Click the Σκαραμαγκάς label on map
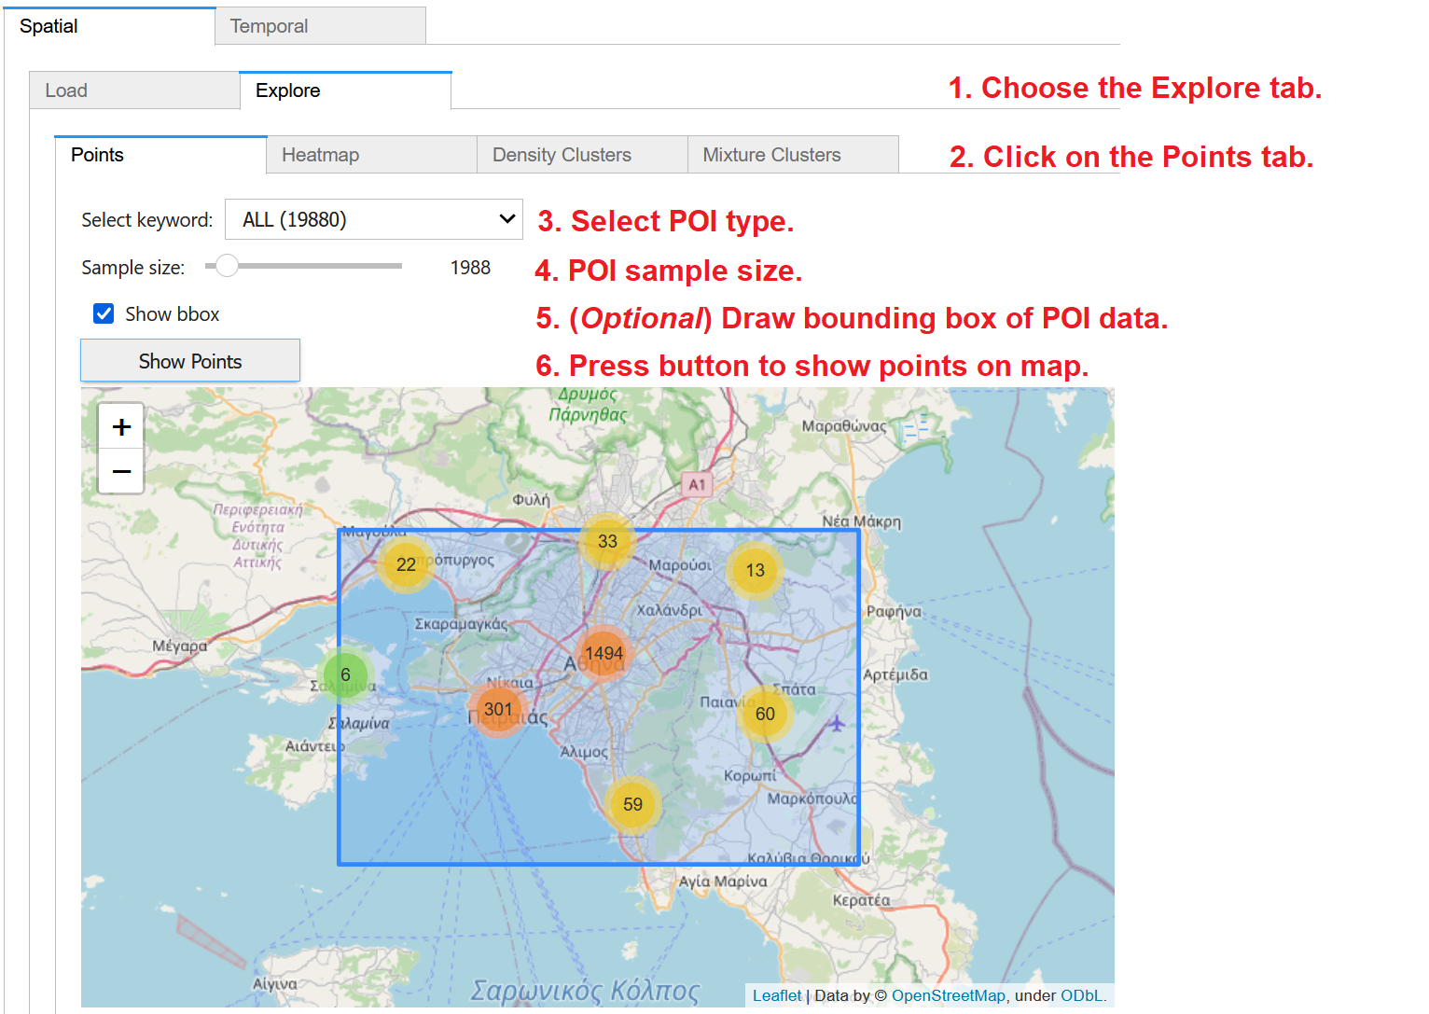Screen dimensions: 1429x1014 tap(461, 623)
